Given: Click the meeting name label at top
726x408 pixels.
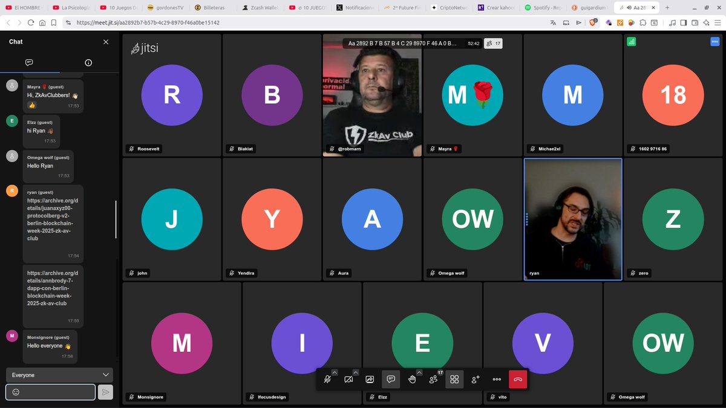Looking at the screenshot, I should (x=402, y=44).
